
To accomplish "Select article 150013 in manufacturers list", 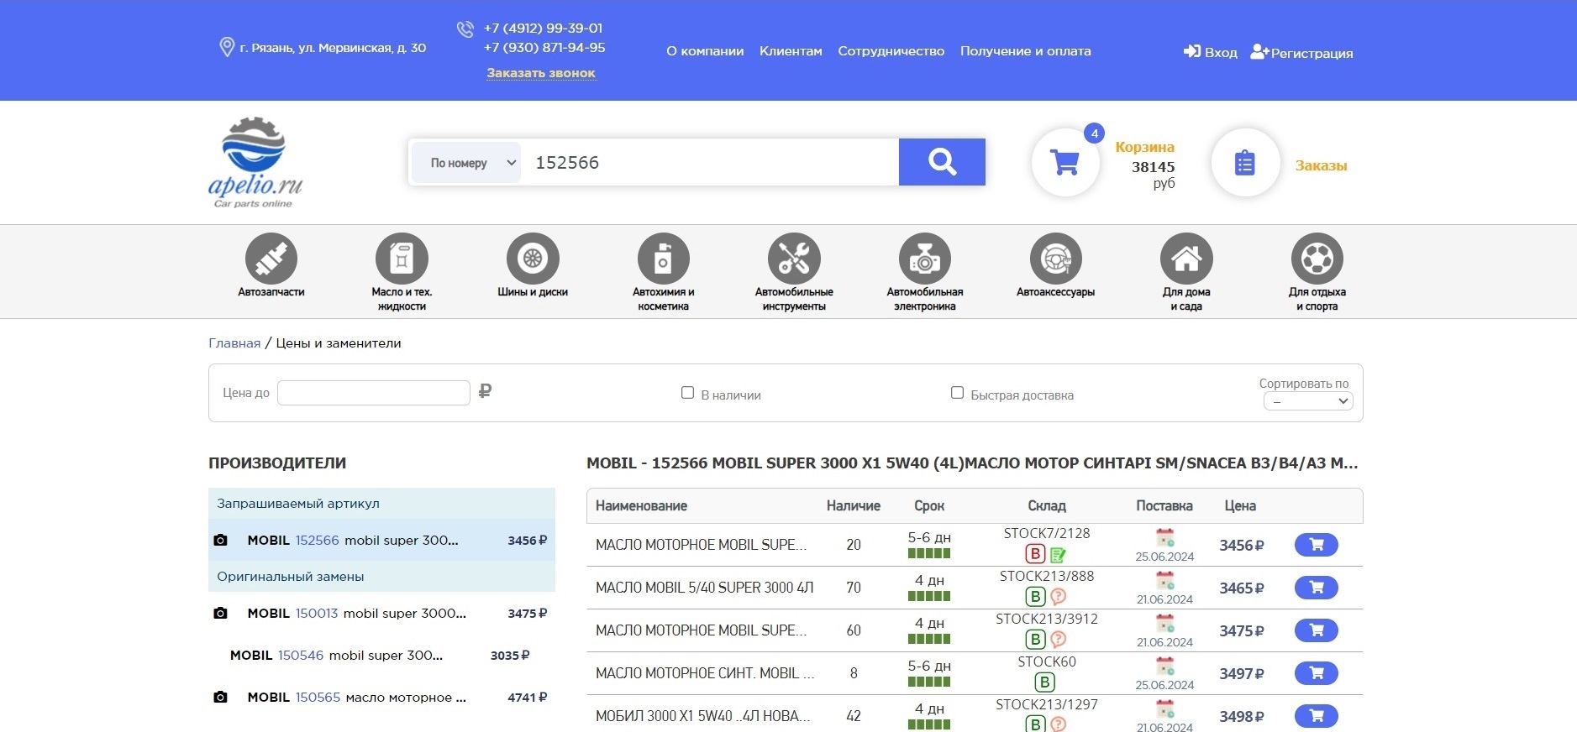I will tap(317, 614).
